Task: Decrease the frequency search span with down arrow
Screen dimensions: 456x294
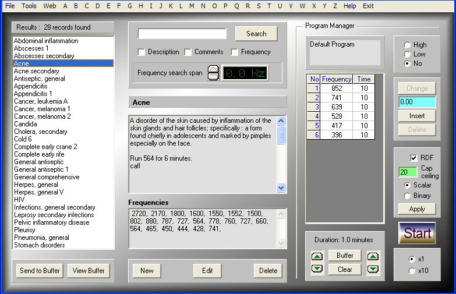Action: coord(214,76)
